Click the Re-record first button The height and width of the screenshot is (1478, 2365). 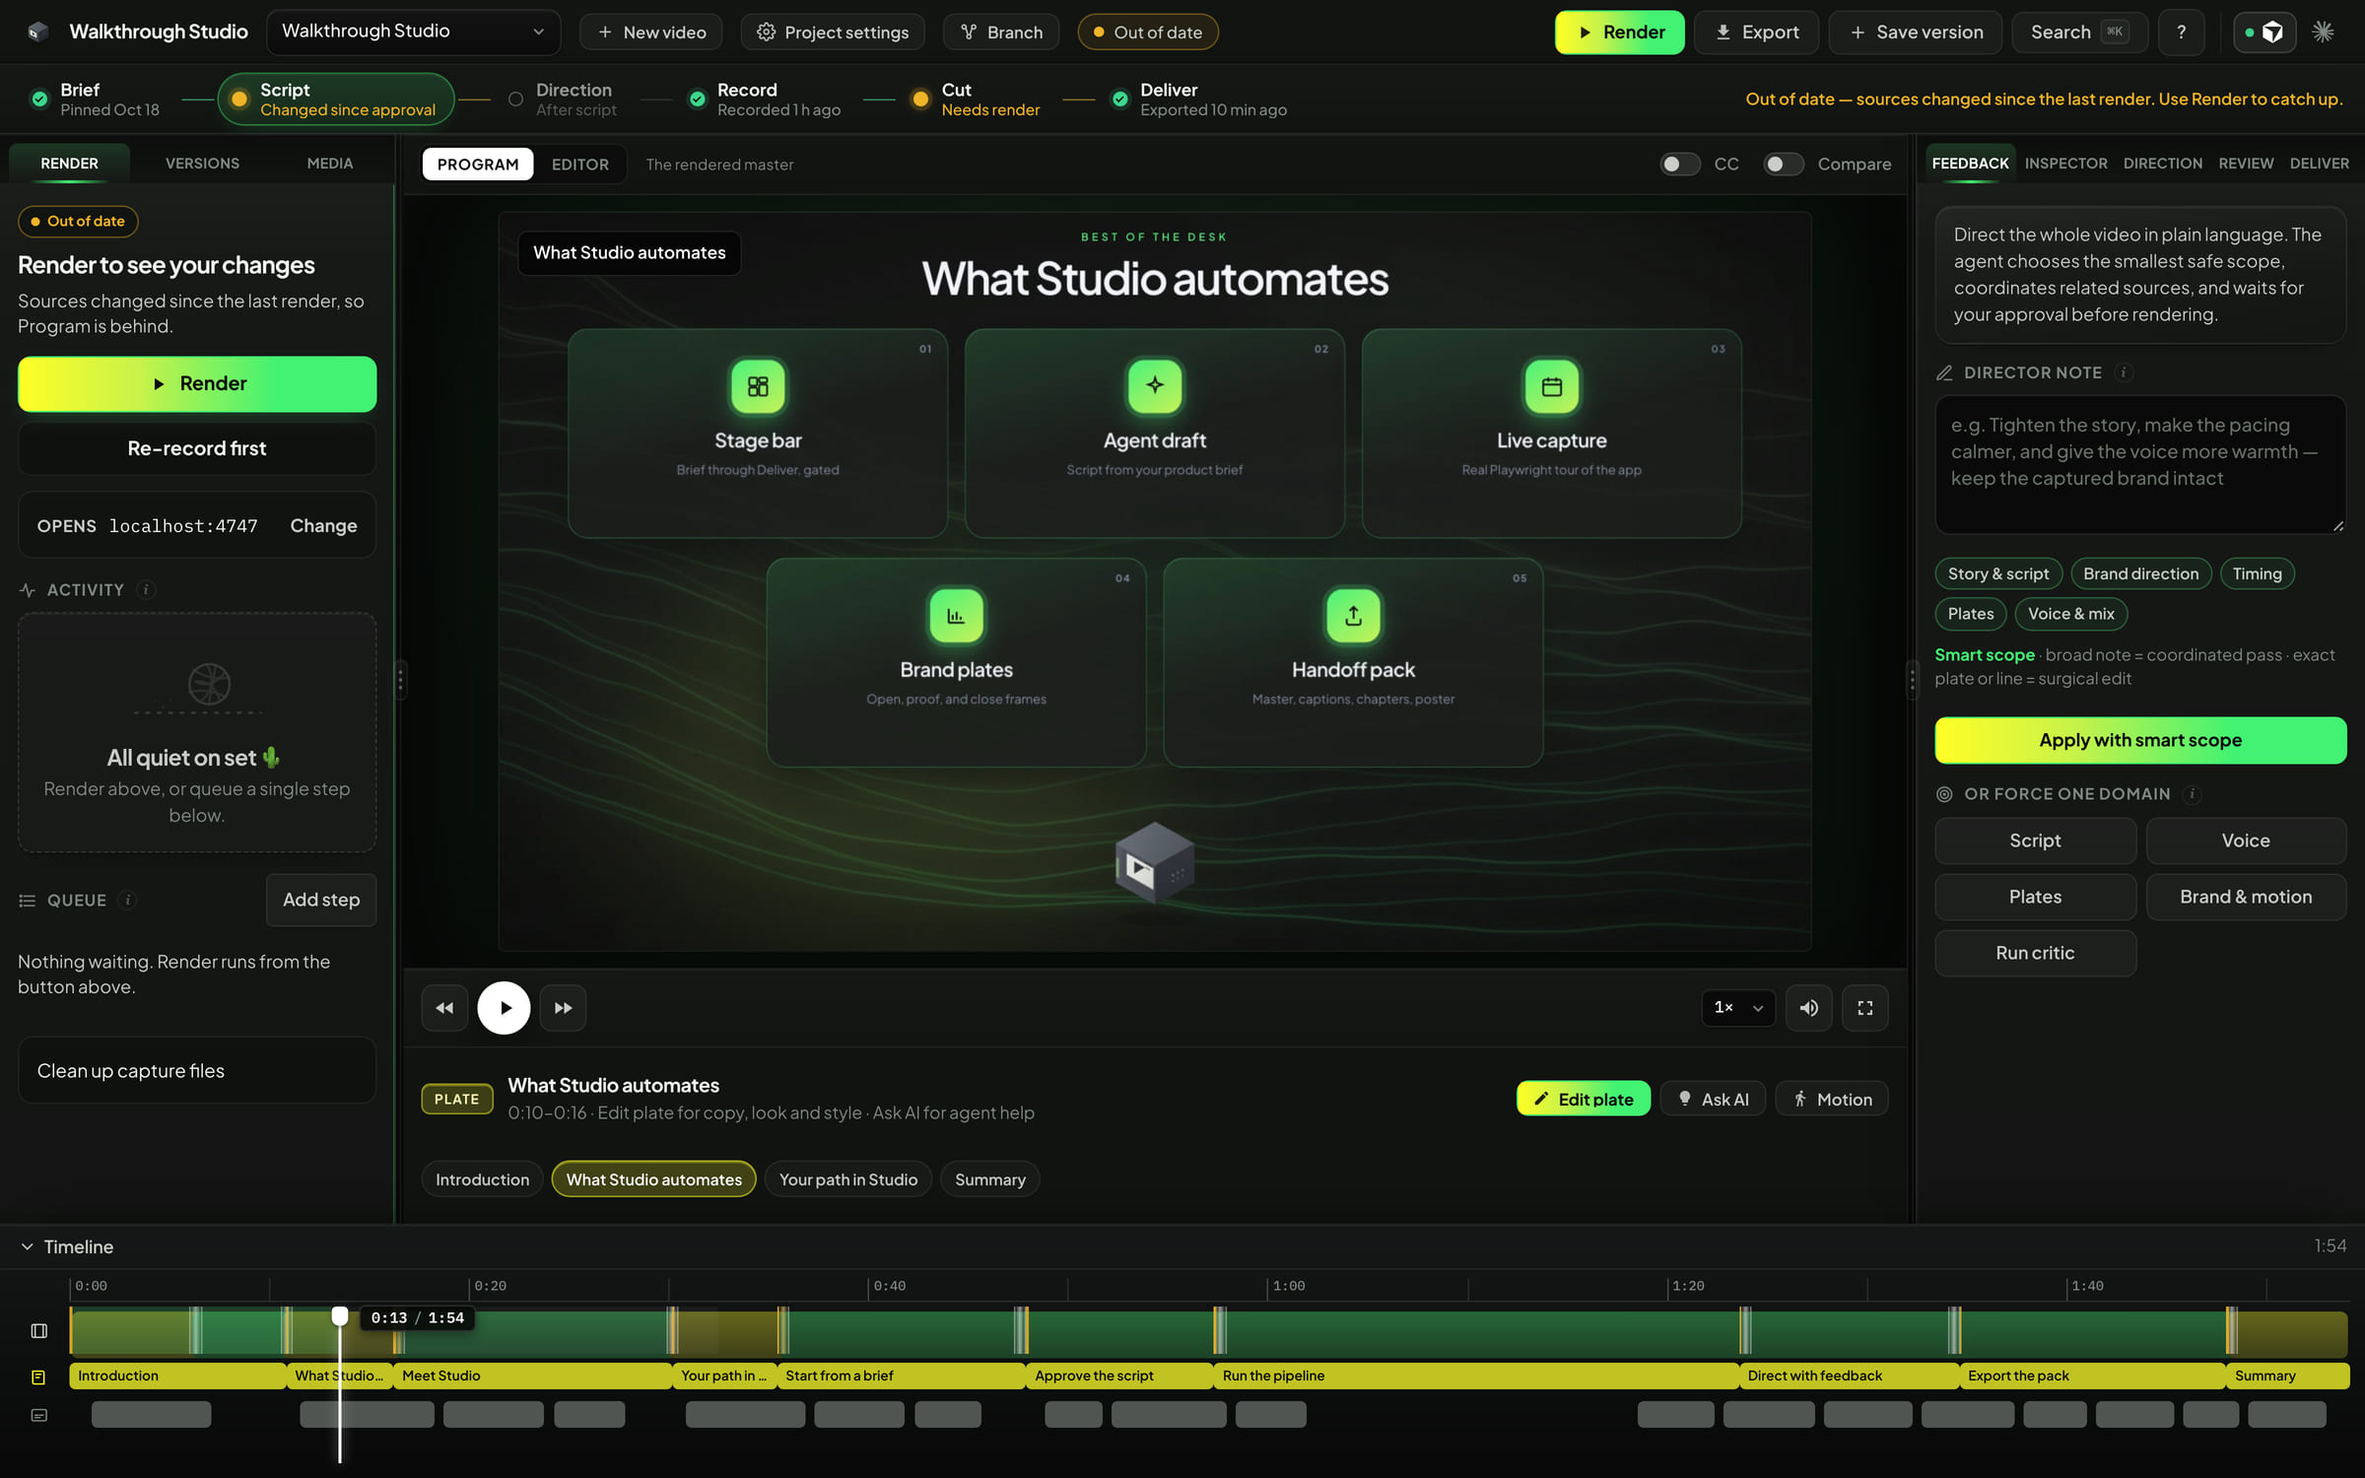(x=197, y=448)
